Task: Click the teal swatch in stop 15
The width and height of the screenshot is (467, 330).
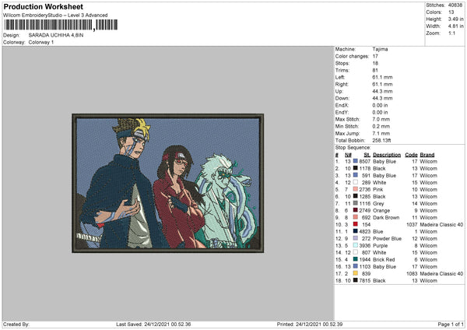Action: coord(356,259)
